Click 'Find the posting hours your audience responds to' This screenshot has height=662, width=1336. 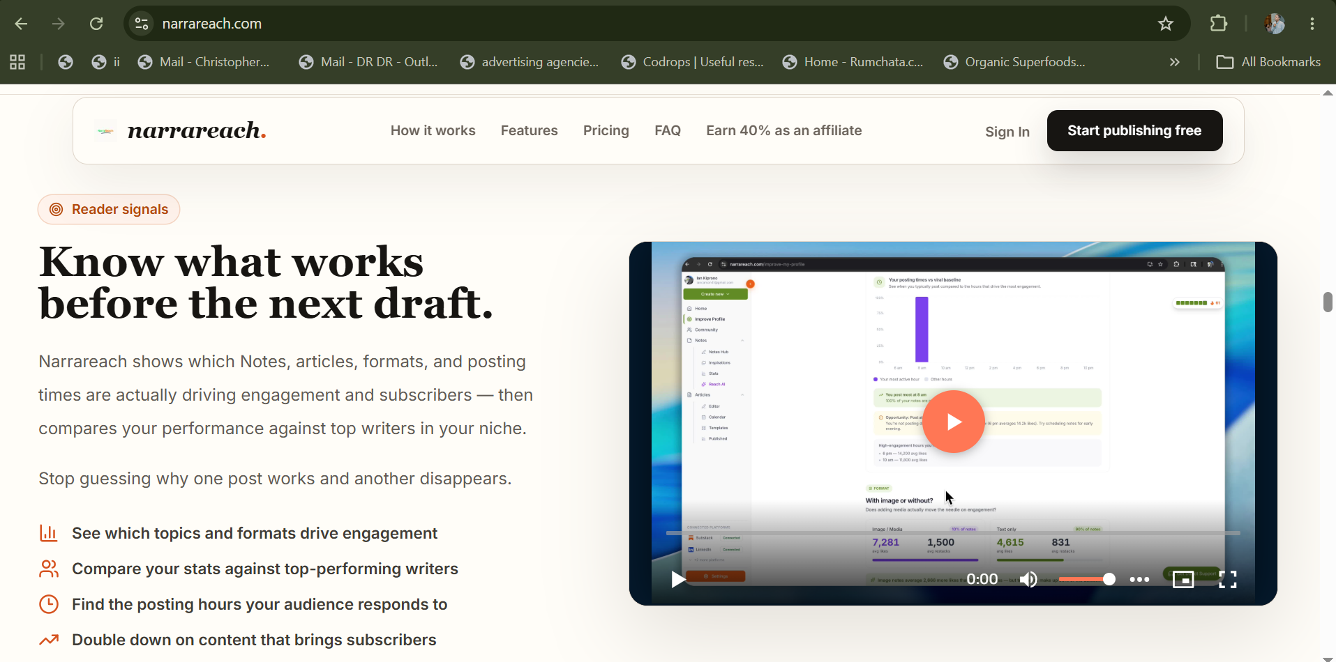click(260, 604)
